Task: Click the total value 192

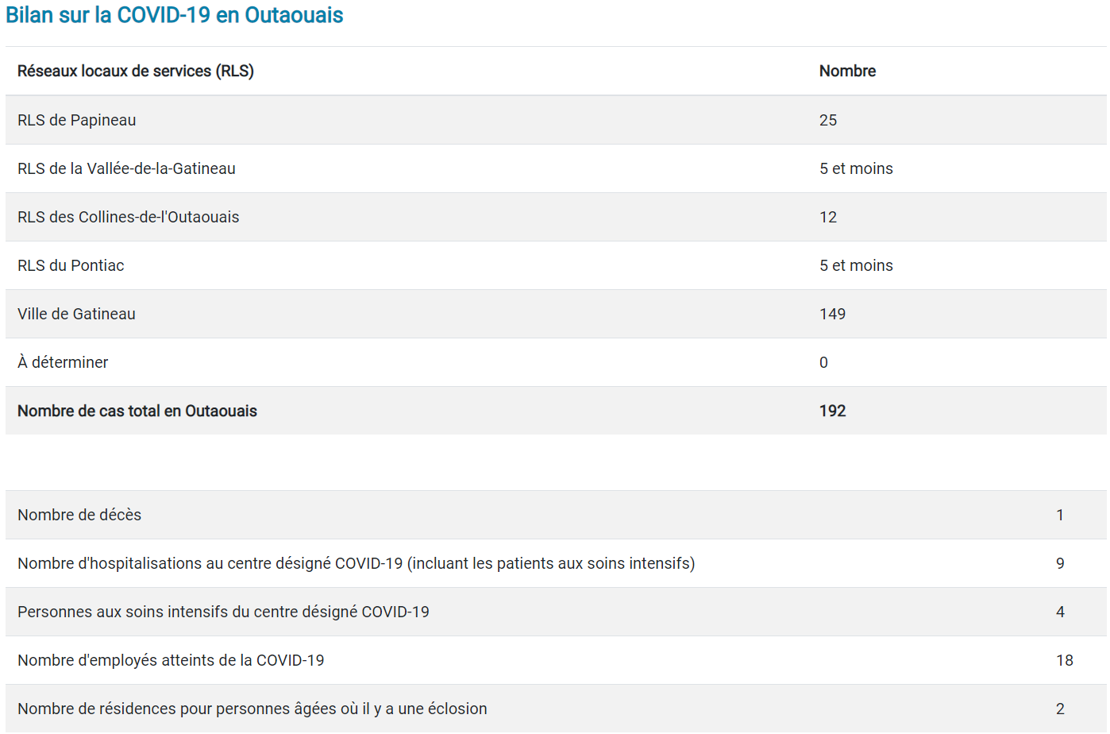Action: (832, 411)
